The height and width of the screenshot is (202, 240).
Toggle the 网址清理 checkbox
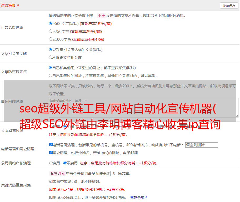coord(51,152)
